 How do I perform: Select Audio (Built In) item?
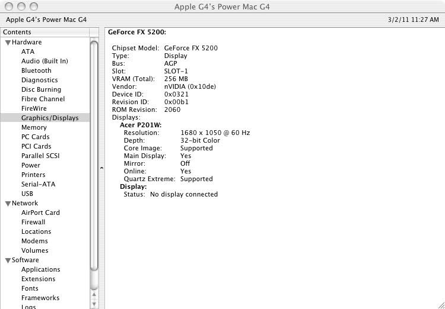click(x=44, y=61)
